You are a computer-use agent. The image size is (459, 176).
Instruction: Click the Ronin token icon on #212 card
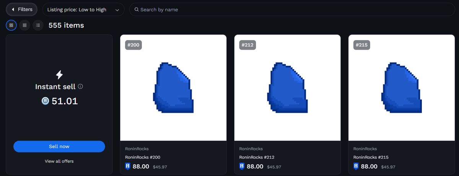(x=242, y=166)
